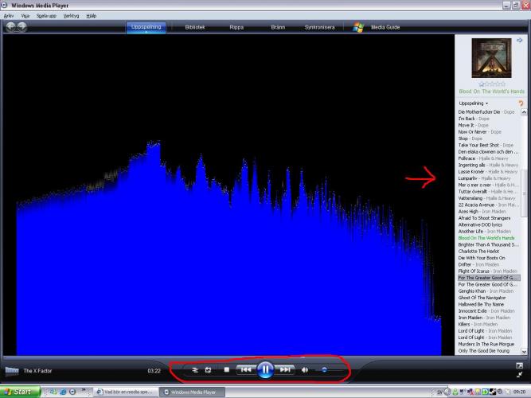Click the blue arrow beside album art
Viewport: 531px width, 398px height.
pos(519,41)
